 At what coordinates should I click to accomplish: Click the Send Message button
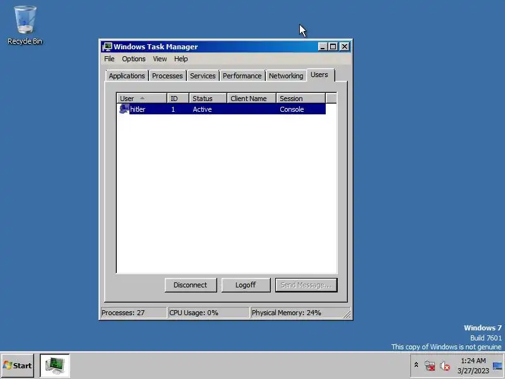pos(306,286)
